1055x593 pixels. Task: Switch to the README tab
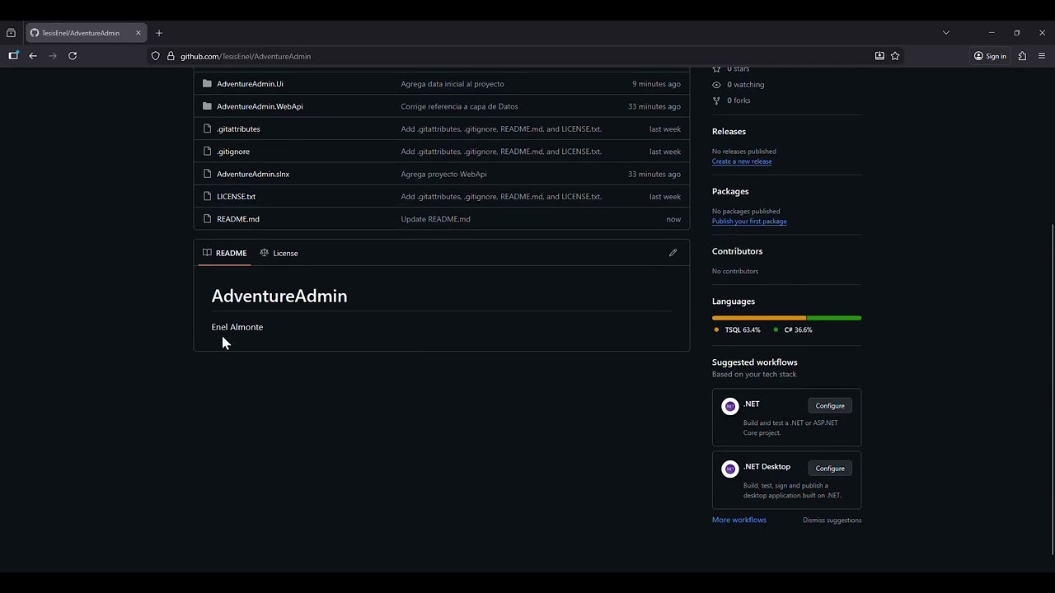(x=225, y=253)
